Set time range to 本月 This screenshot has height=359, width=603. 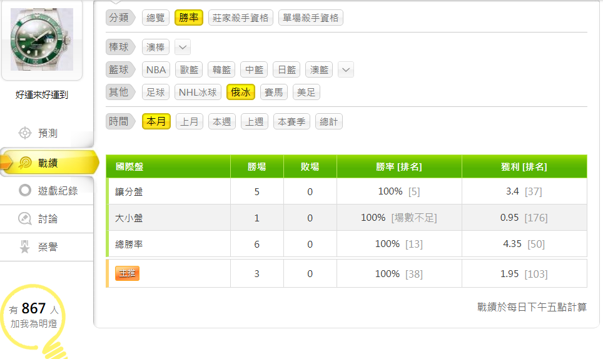click(156, 121)
